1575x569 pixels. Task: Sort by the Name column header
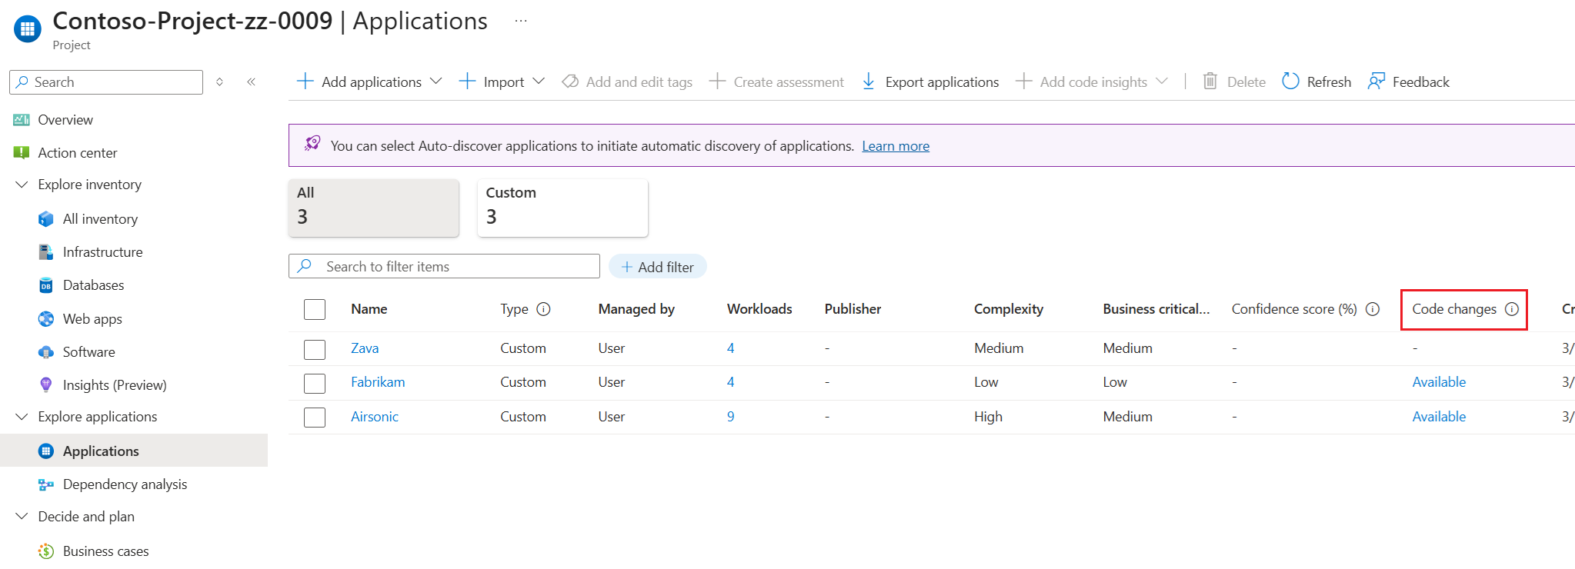[369, 309]
